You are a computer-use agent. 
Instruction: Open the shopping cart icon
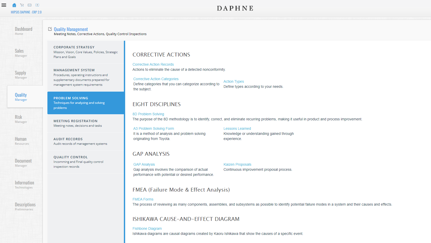click(x=22, y=5)
